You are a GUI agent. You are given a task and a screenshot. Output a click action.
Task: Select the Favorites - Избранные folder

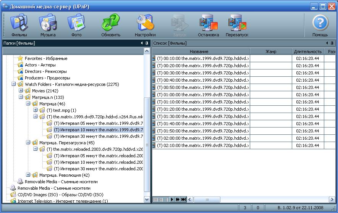[x=46, y=58]
